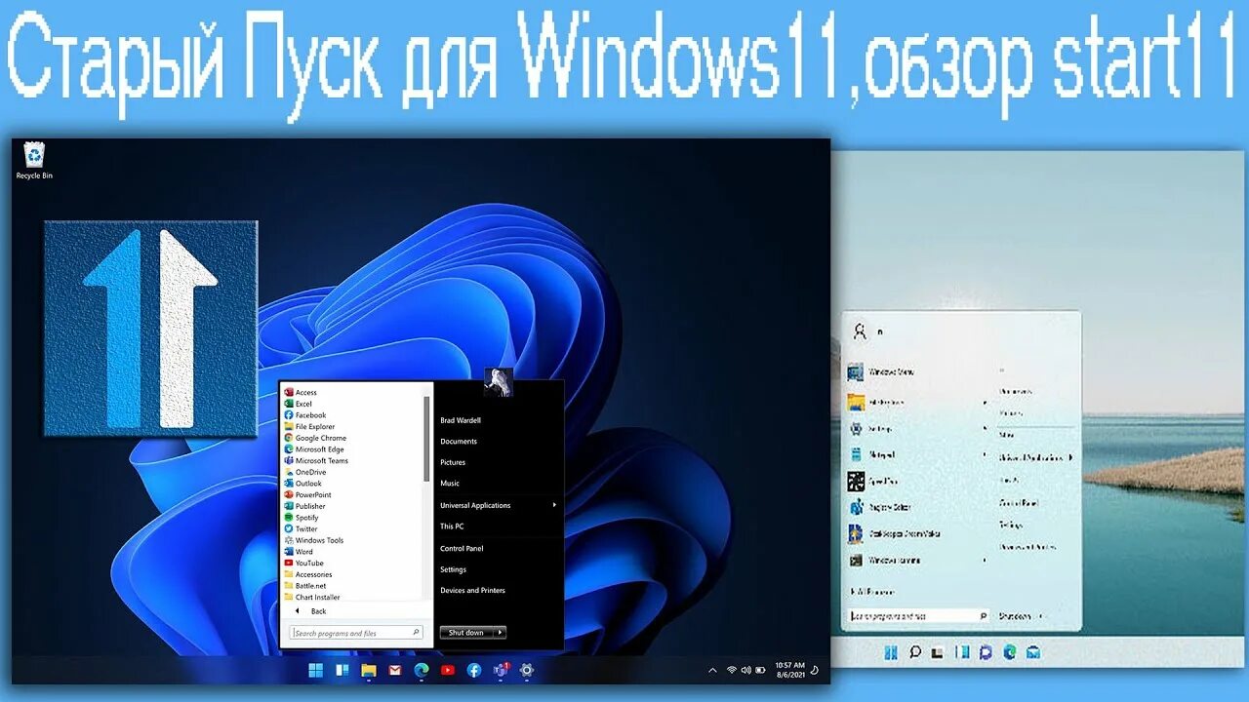Click the search field in the light Start menu
1249x702 pixels.
click(x=918, y=616)
